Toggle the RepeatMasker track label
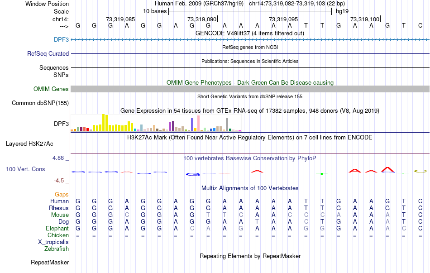This screenshot has width=430, height=273. (x=50, y=262)
